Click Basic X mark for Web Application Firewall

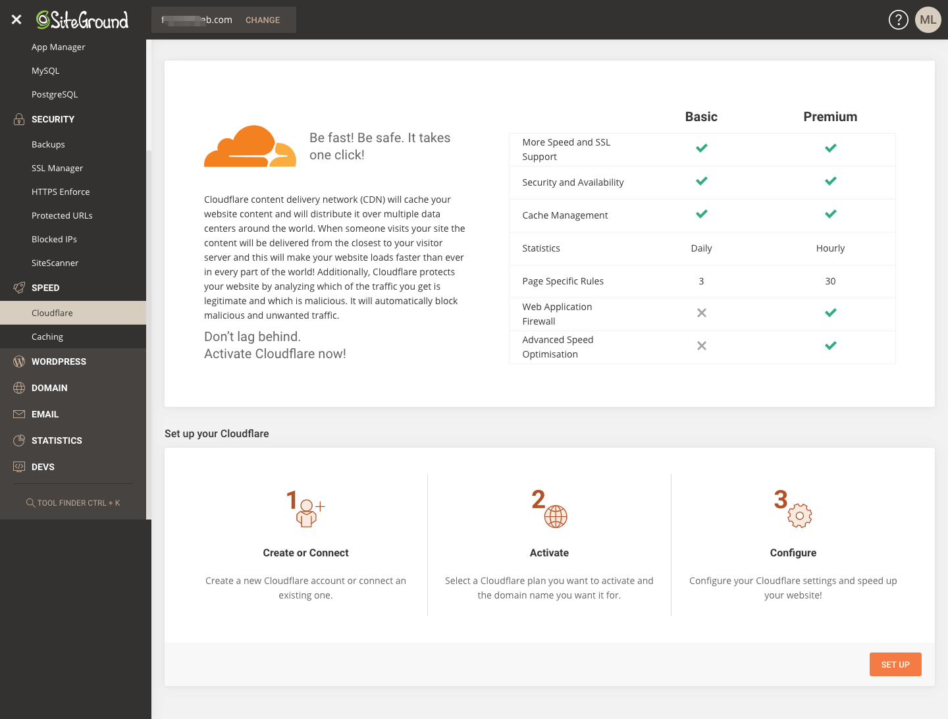tap(702, 313)
